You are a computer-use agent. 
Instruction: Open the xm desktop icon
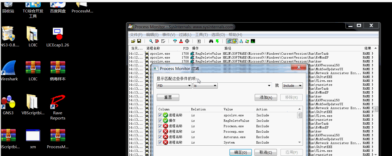33,139
